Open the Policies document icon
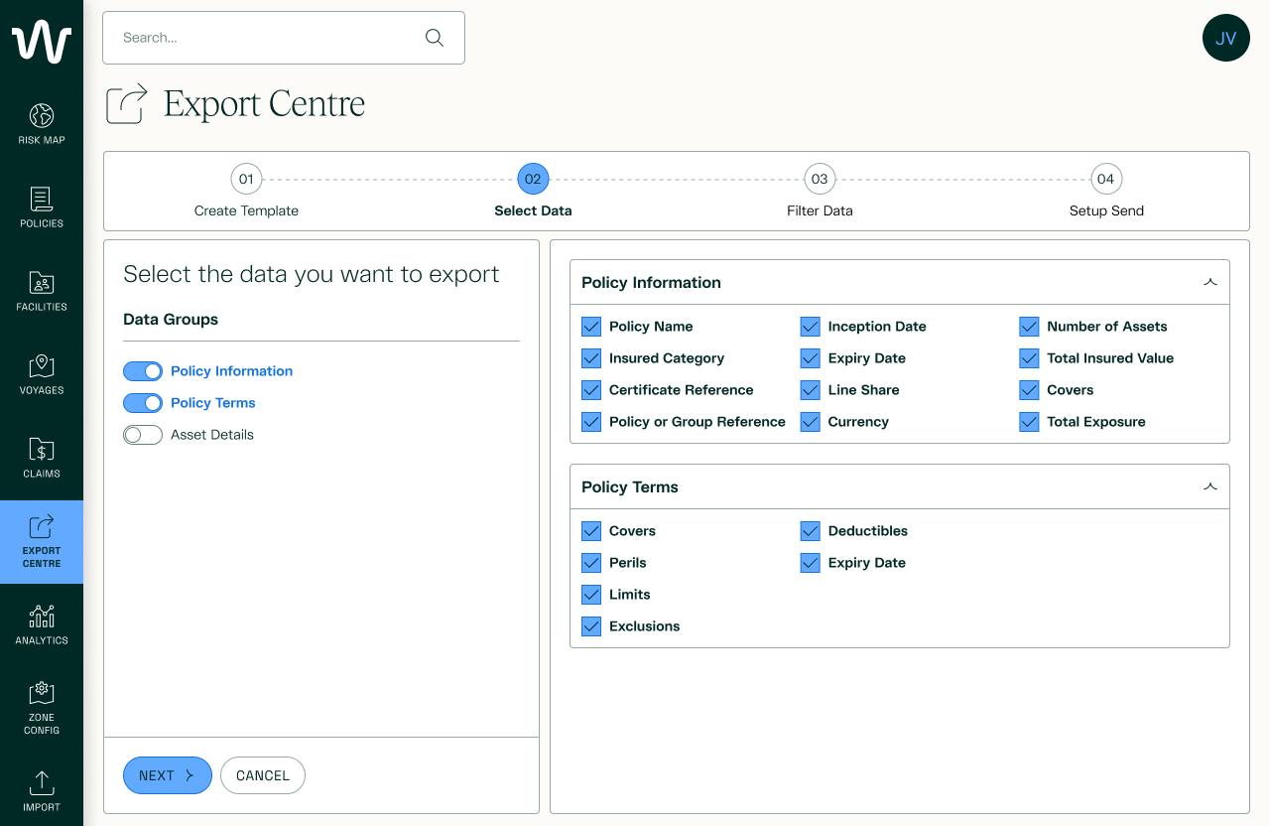1270x826 pixels. click(42, 199)
